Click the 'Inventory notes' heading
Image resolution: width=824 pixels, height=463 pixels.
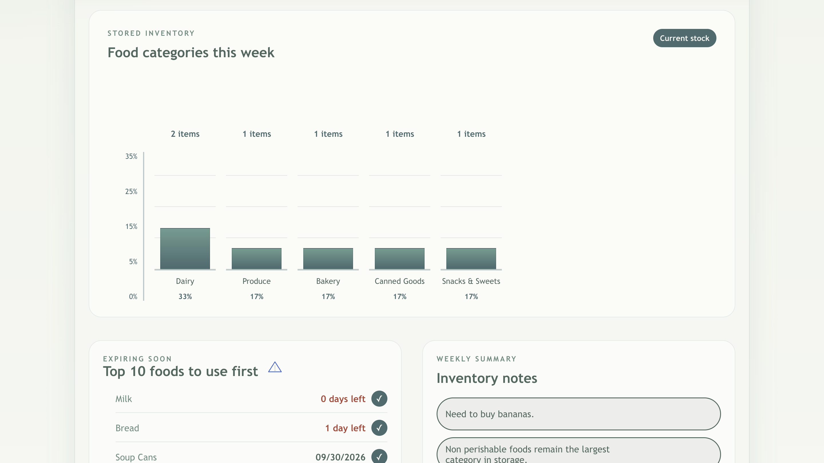coord(486,378)
